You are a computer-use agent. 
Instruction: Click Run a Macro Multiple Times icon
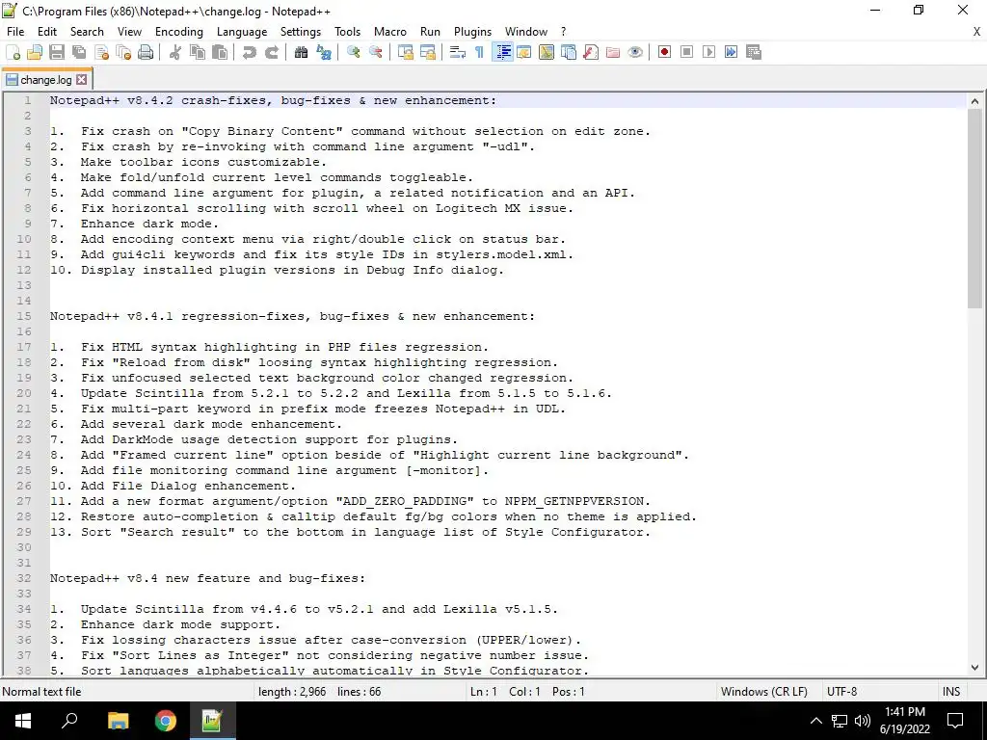(731, 52)
